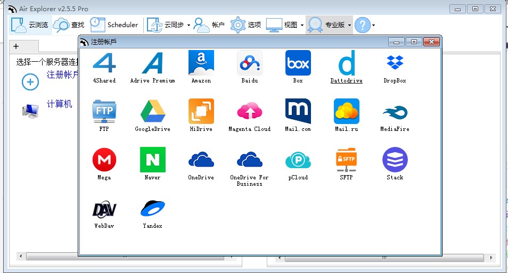Viewport: 508px width, 273px height.
Task: Open the Scheduler toolbar item
Action: click(114, 24)
